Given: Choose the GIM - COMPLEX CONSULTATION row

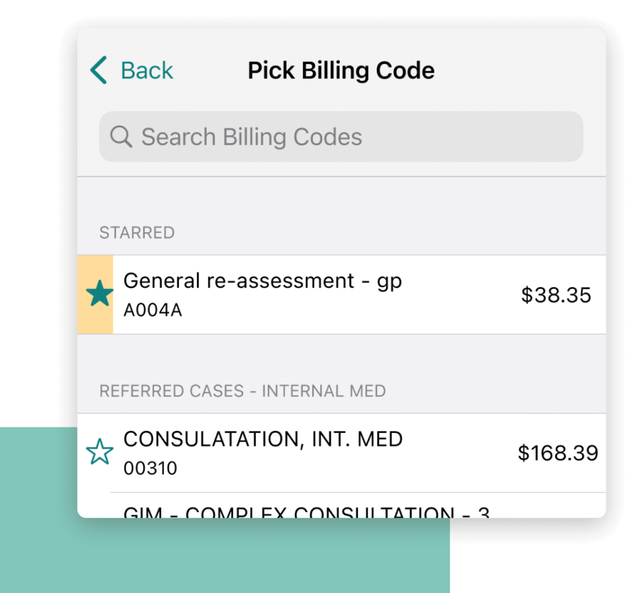Looking at the screenshot, I should tap(306, 511).
